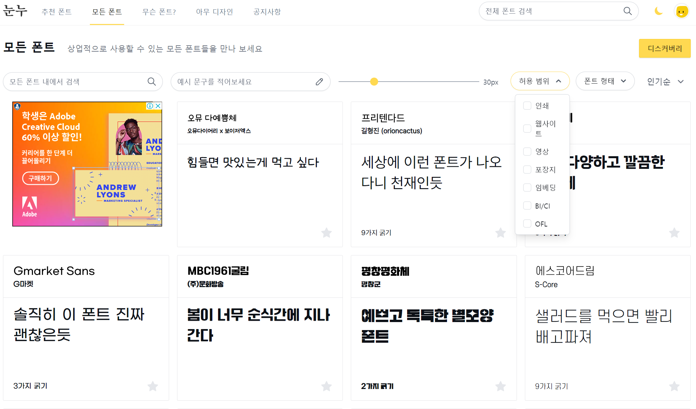Screen dimensions: 696x409
Task: Tick the OFL license checkbox
Action: (x=527, y=223)
